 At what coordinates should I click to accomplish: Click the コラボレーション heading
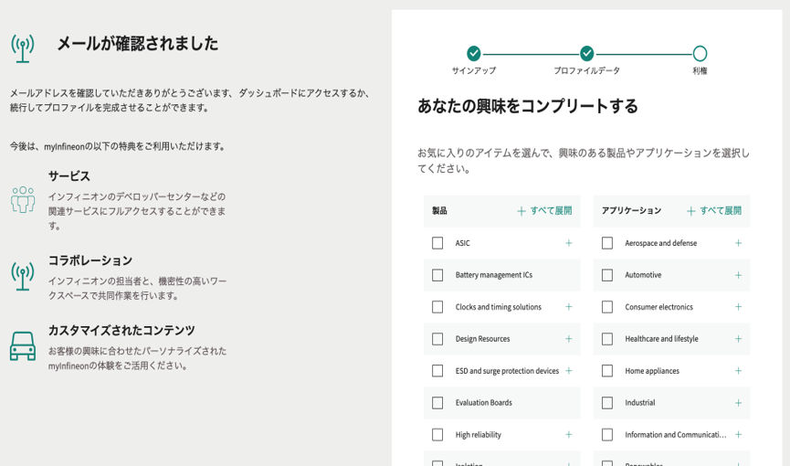click(90, 260)
